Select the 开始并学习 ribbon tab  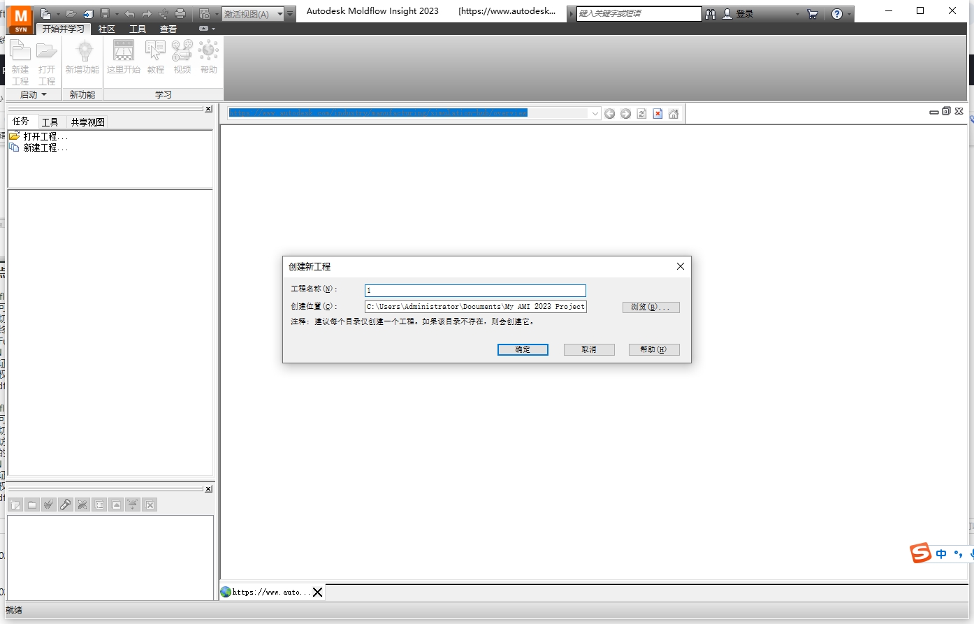point(63,29)
